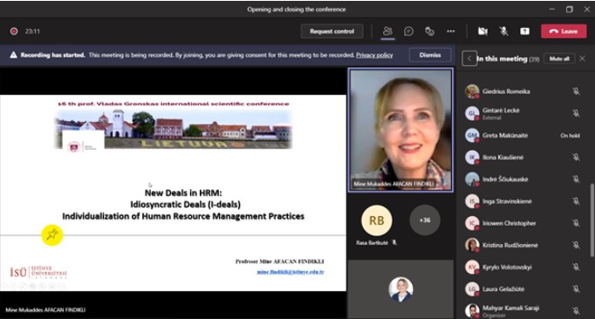Image resolution: width=595 pixels, height=319 pixels.
Task: Click the email link on the slide
Action: (x=291, y=272)
